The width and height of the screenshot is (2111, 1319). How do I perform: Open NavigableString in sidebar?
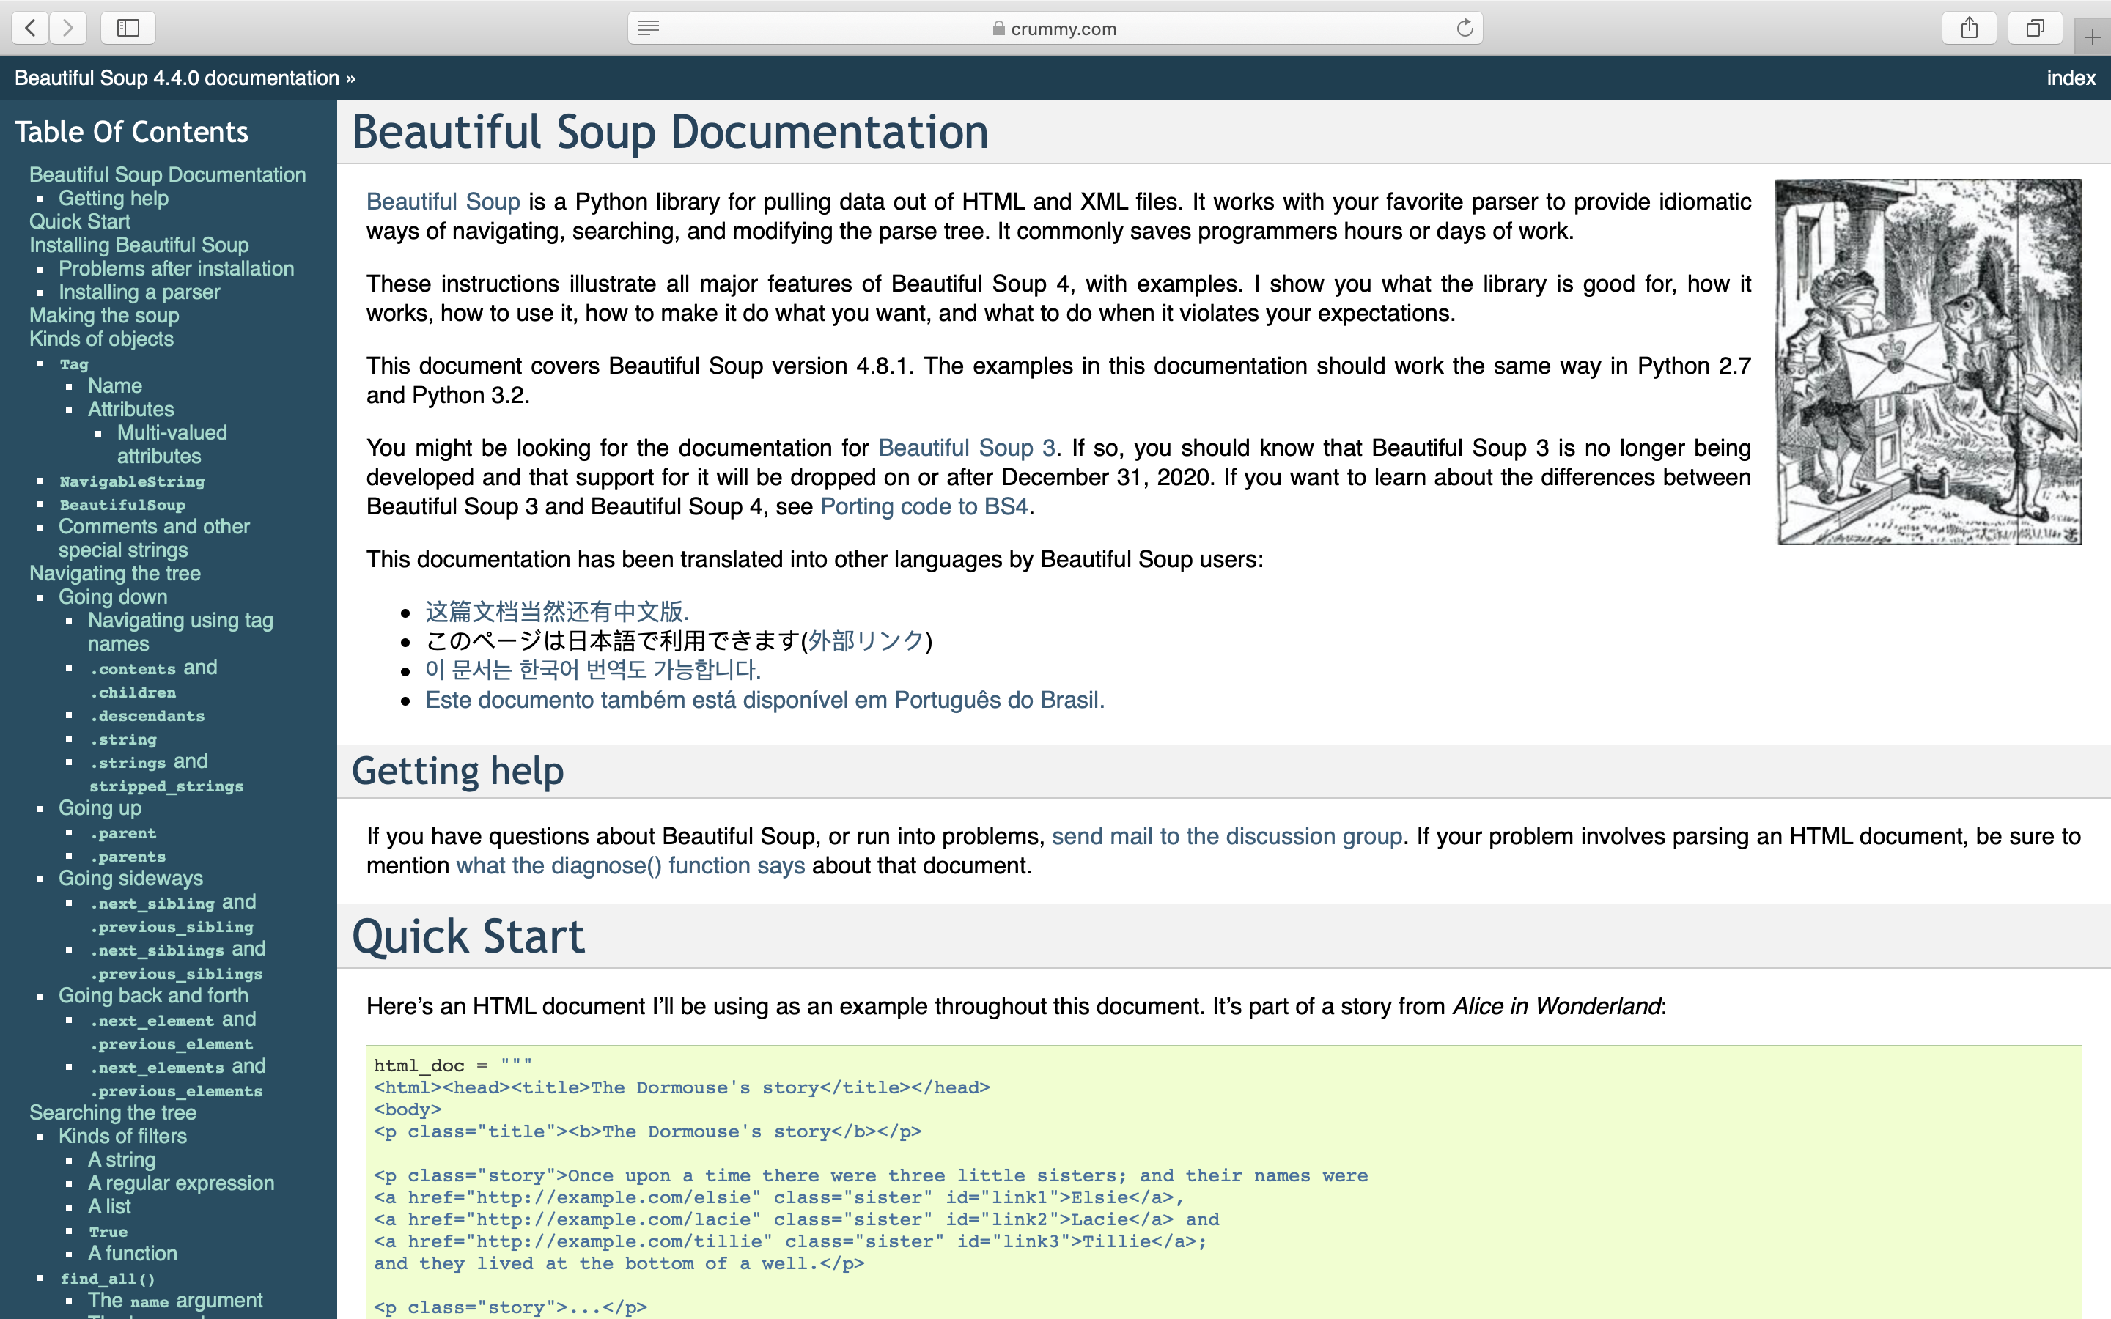click(132, 481)
